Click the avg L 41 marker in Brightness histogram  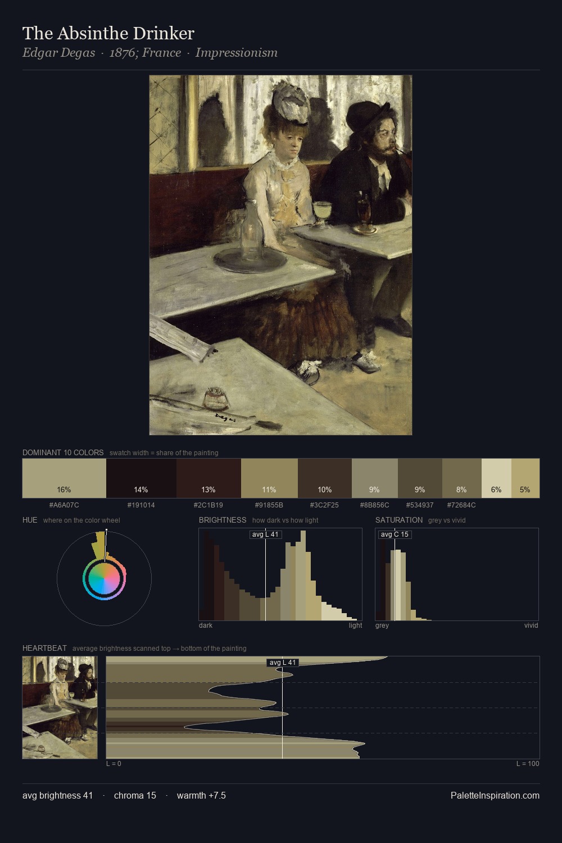(265, 534)
